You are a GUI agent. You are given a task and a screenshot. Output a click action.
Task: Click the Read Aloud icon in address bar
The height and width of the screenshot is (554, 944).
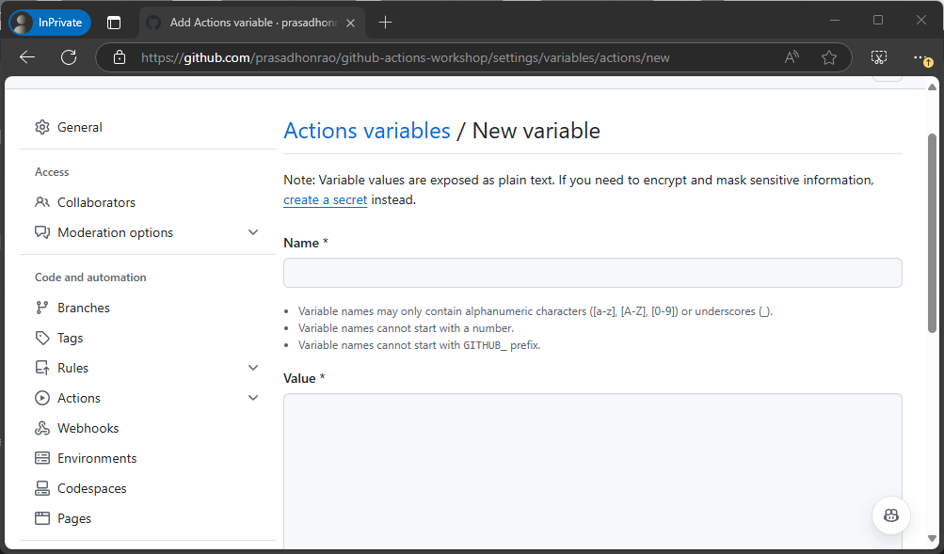click(x=791, y=56)
